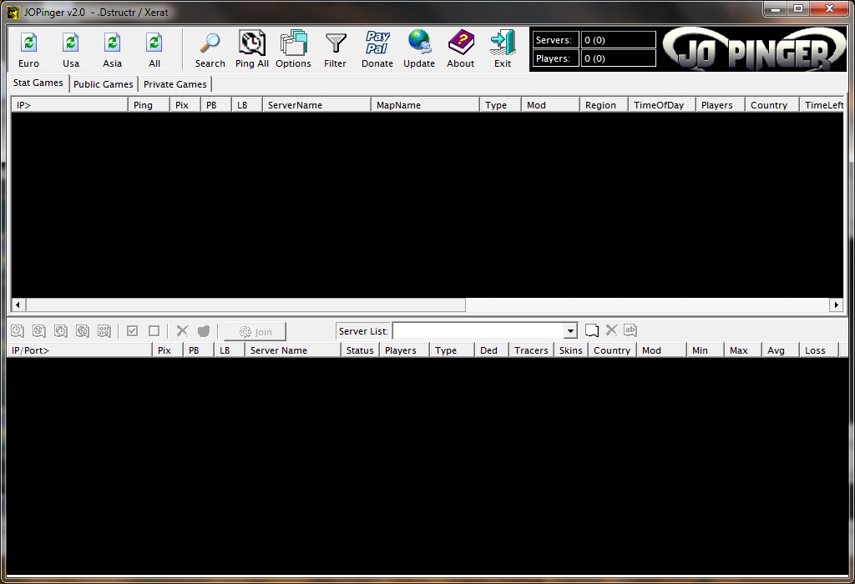Click the Min column header
This screenshot has width=855, height=584.
tap(706, 350)
